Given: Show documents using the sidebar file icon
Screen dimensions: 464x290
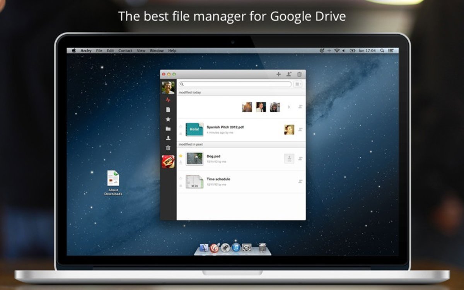Looking at the screenshot, I should point(168,110).
